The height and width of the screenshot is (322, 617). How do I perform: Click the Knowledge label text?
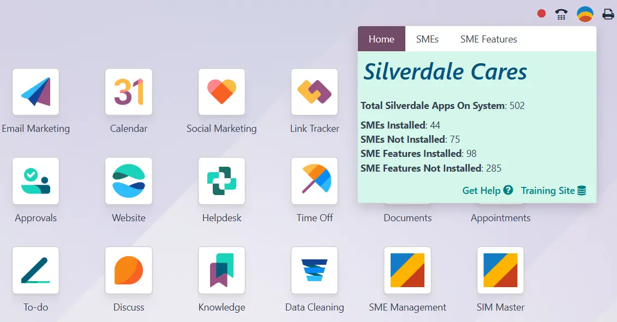pos(221,307)
